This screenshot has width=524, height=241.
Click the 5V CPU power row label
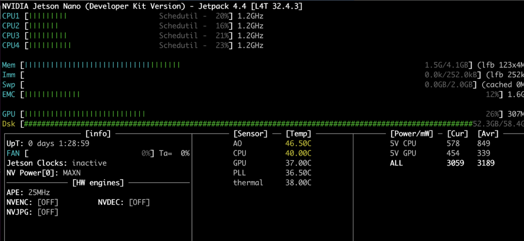(403, 144)
